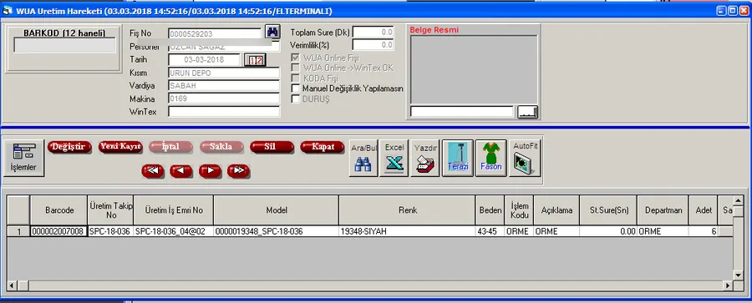Enable Manuel Değişiklik Yapılamasın checkbox

coord(296,88)
